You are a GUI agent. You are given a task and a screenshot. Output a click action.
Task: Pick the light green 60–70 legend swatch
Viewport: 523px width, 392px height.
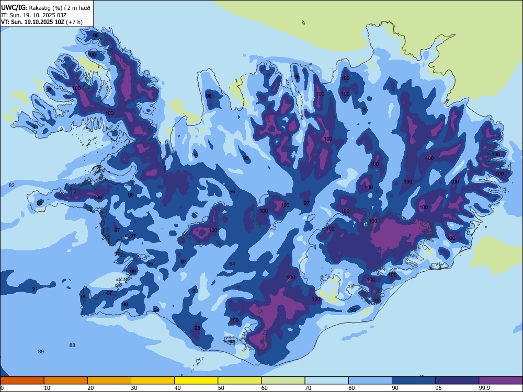[283, 381]
